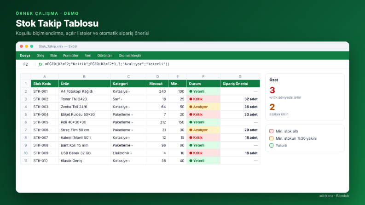Click the decreasing products count 2
Viewport: 365px width, 205px height.
coord(272,107)
